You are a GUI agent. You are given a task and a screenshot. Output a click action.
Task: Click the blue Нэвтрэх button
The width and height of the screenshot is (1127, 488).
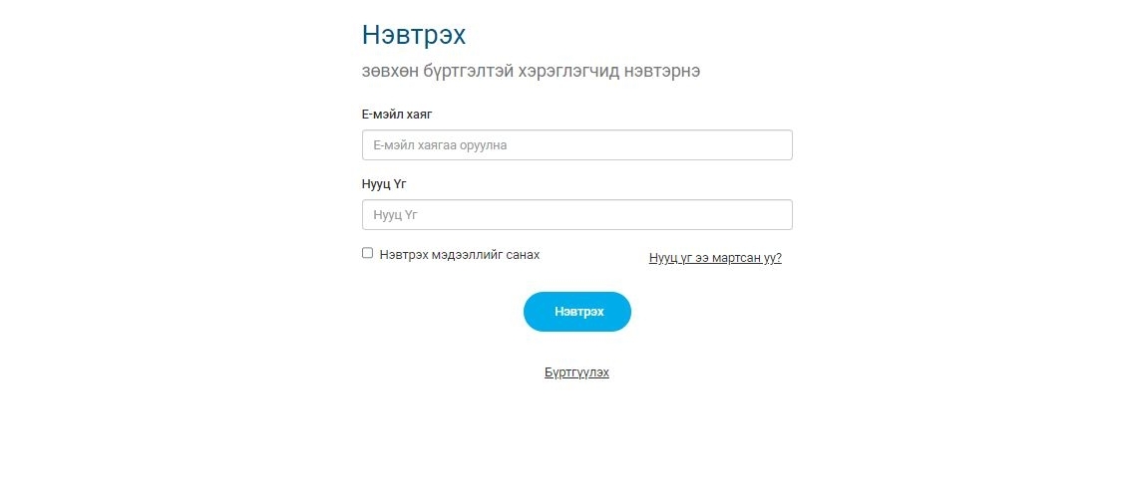(x=577, y=312)
